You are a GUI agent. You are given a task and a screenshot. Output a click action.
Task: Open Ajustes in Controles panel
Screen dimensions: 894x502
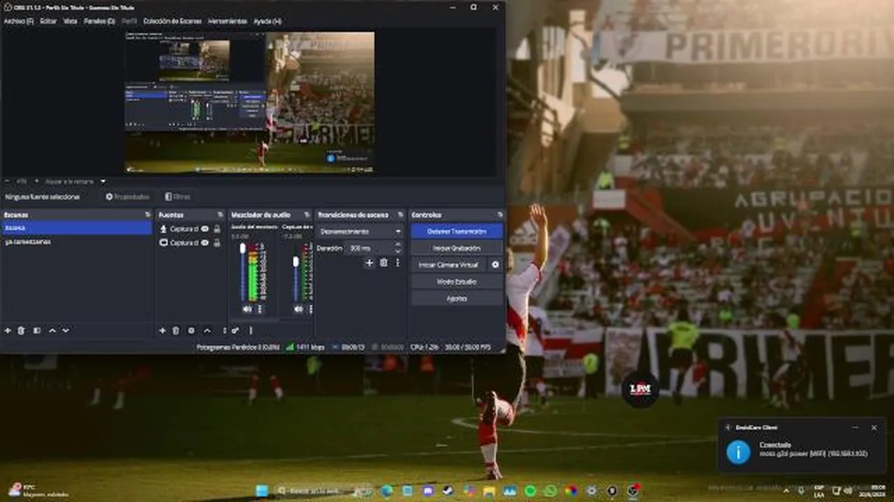tap(457, 298)
